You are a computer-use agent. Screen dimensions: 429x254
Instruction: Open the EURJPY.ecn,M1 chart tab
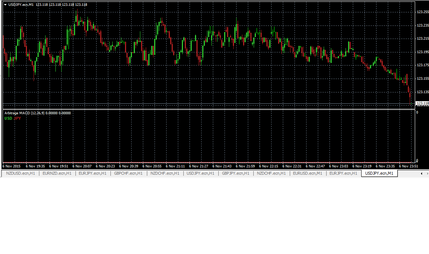coord(343,173)
